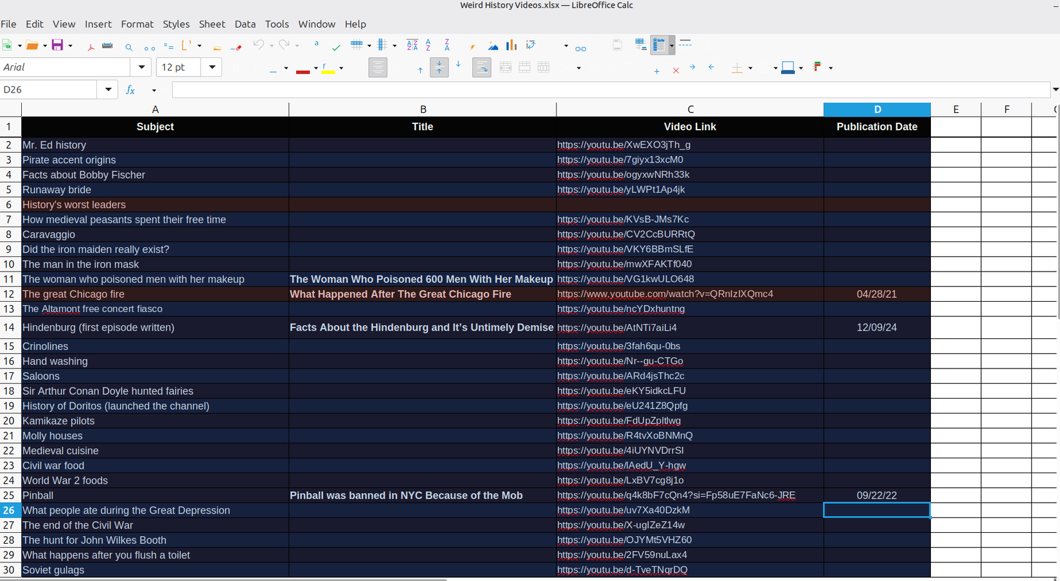Viewport: 1060px width, 581px height.
Task: Click the Redo arrow
Action: click(x=284, y=45)
